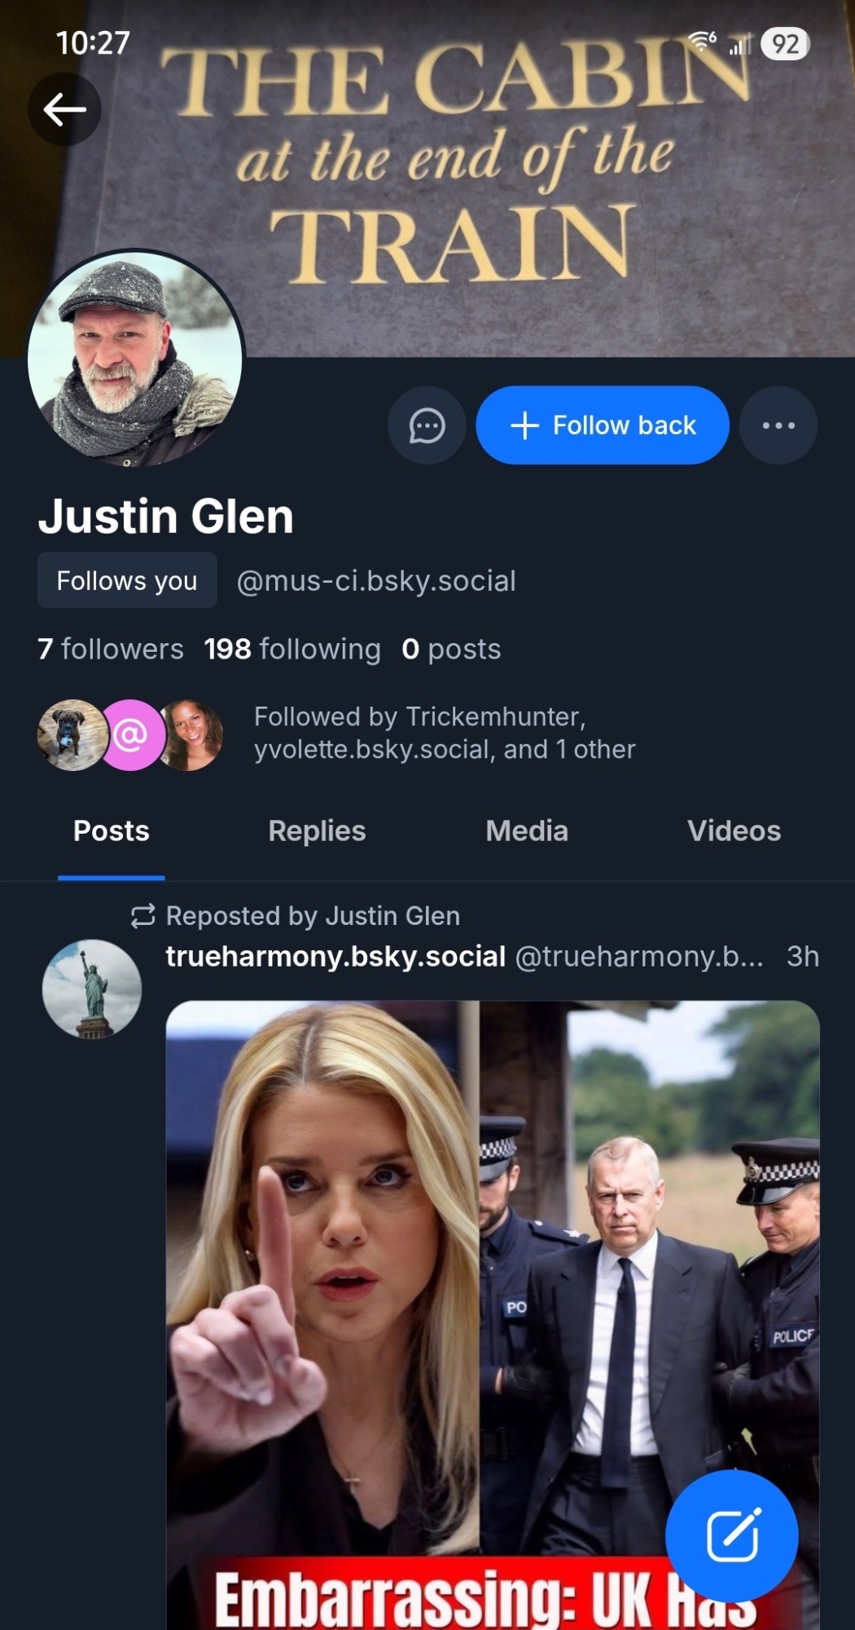Screen dimensions: 855x1630
Task: Open trueharmony.bsky.social author profile link
Action: [x=335, y=956]
